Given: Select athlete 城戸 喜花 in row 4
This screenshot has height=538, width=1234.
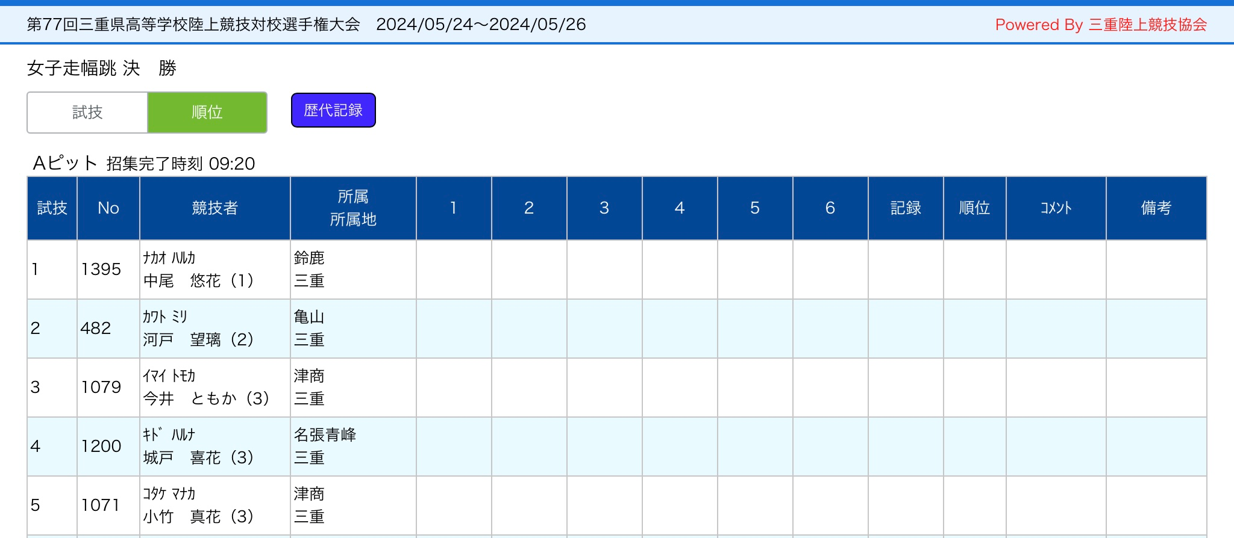Looking at the screenshot, I should click(198, 457).
